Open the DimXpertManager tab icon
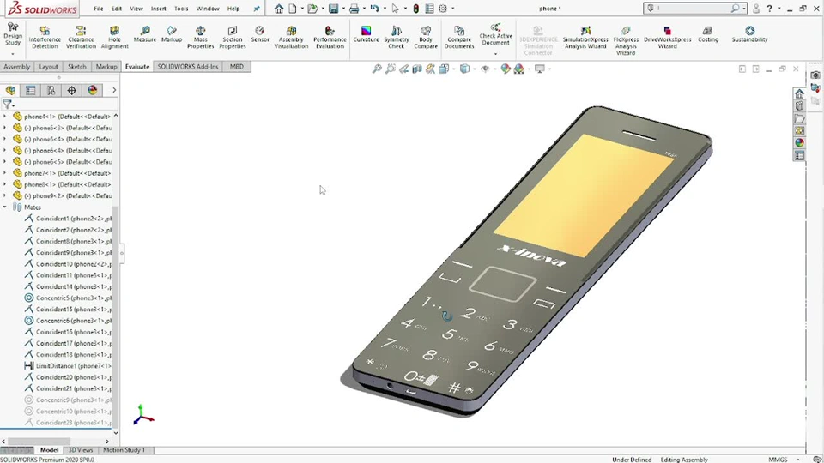Screen dimensions: 824x463 point(71,90)
